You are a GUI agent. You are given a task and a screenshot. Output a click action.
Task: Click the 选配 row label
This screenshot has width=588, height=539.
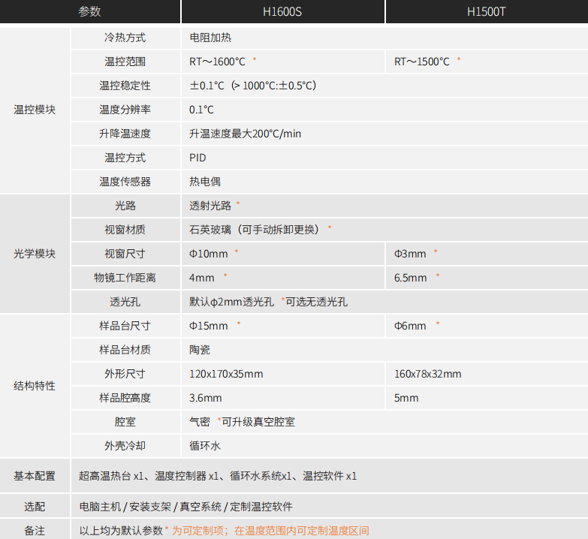pyautogui.click(x=35, y=507)
